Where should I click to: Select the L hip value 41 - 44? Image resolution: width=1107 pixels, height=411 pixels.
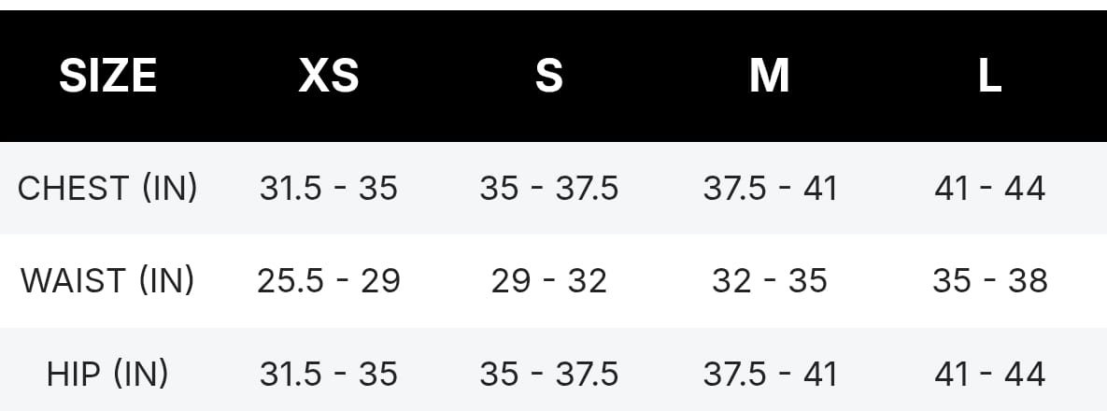point(990,374)
